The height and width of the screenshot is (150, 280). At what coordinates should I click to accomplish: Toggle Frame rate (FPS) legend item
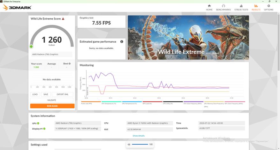pyautogui.click(x=91, y=103)
